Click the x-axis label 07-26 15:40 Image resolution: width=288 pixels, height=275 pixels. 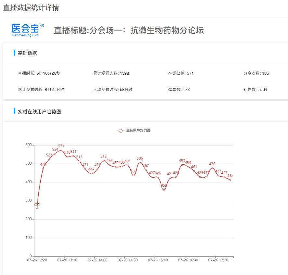tap(158, 260)
